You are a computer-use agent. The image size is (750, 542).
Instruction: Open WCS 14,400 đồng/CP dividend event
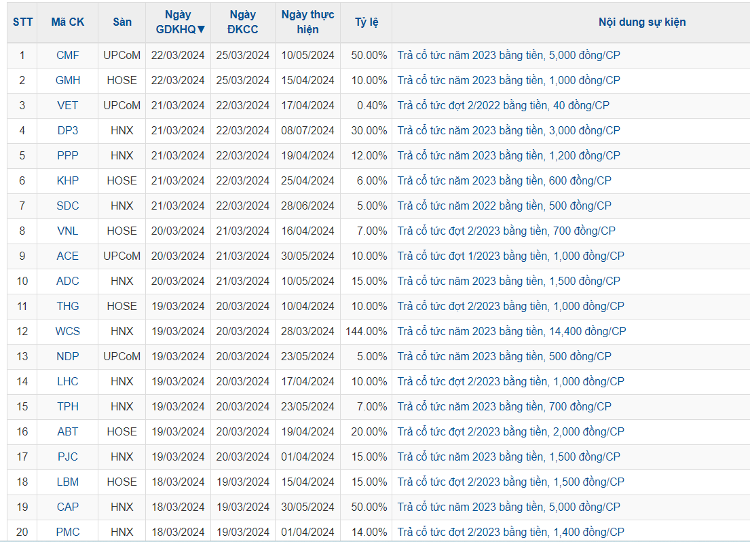pos(511,331)
